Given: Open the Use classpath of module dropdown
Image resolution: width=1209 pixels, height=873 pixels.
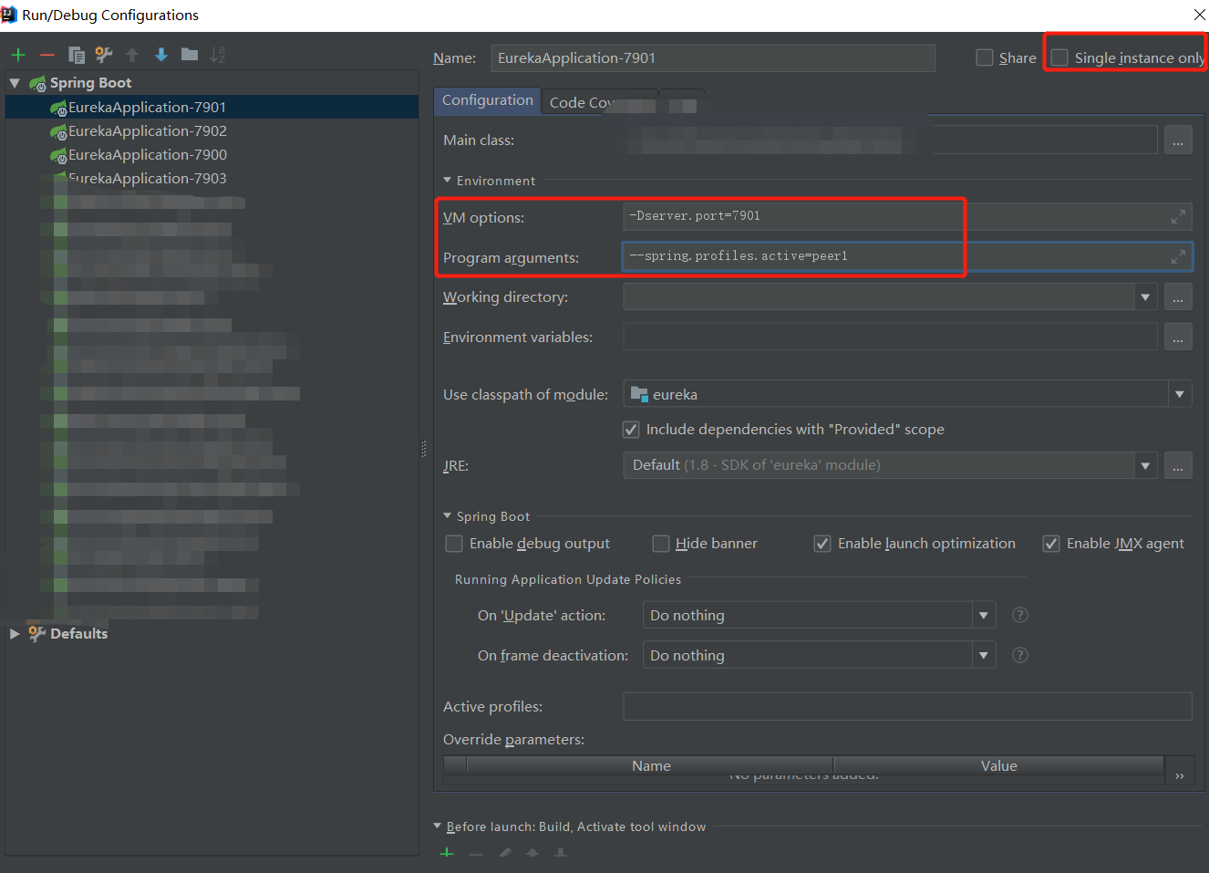Looking at the screenshot, I should 1180,394.
